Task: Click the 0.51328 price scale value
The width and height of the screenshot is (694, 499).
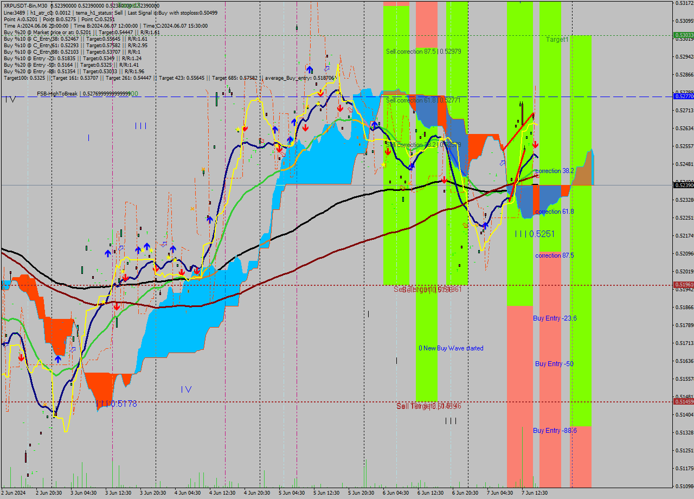Action: (684, 432)
